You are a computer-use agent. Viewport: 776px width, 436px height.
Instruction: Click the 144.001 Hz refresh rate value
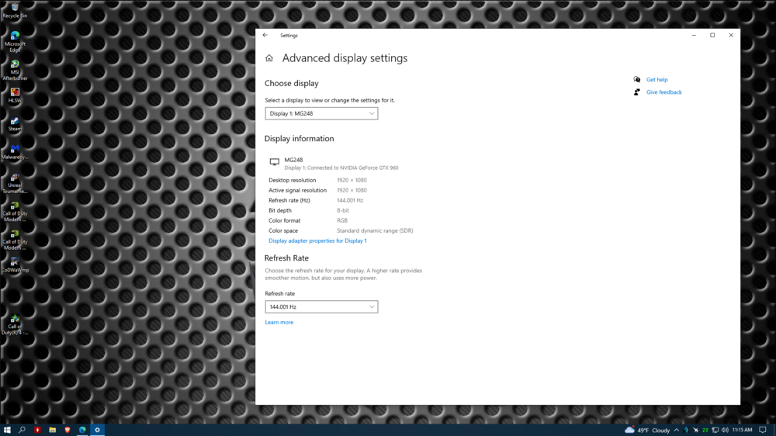pos(350,200)
